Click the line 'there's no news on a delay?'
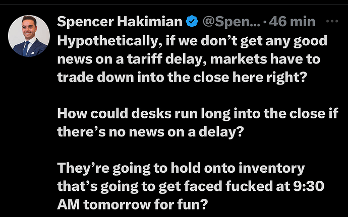Viewport: 348px width, 217px height. [150, 132]
